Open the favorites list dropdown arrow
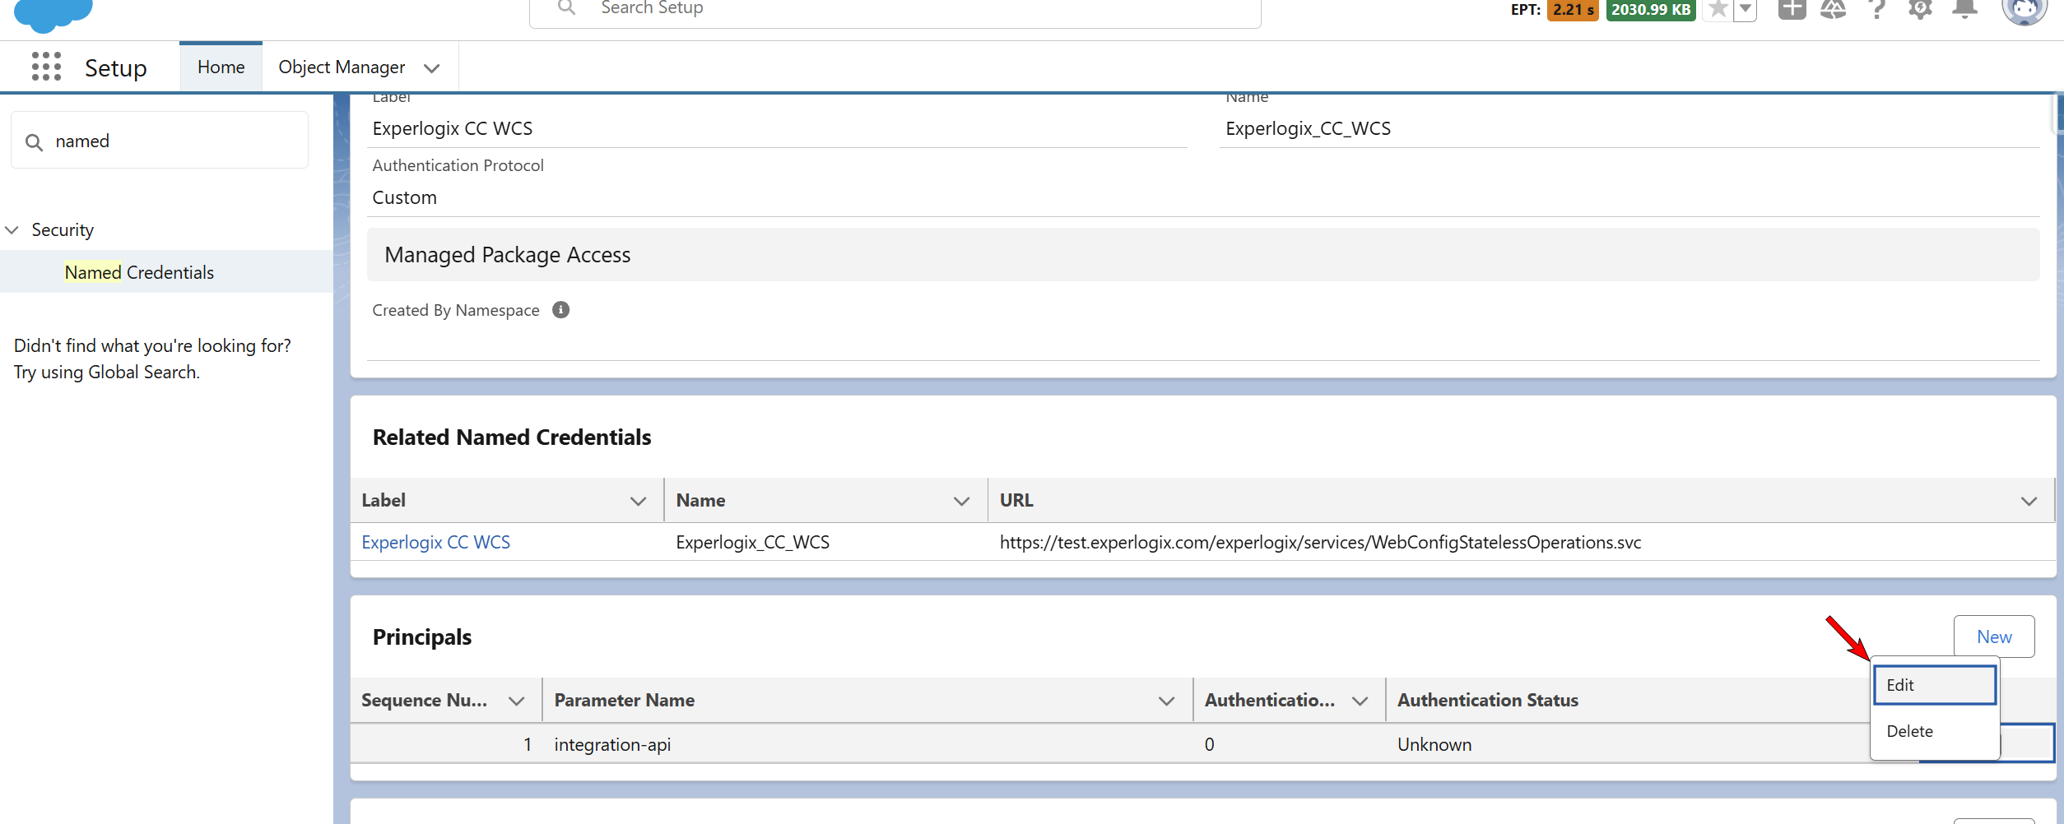This screenshot has width=2064, height=824. pos(1745,10)
